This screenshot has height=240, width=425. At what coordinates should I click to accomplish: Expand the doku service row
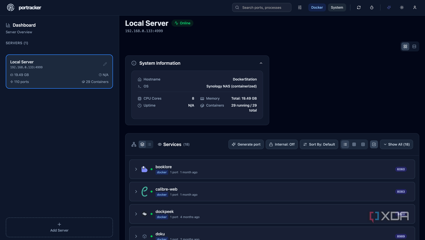tap(136, 236)
